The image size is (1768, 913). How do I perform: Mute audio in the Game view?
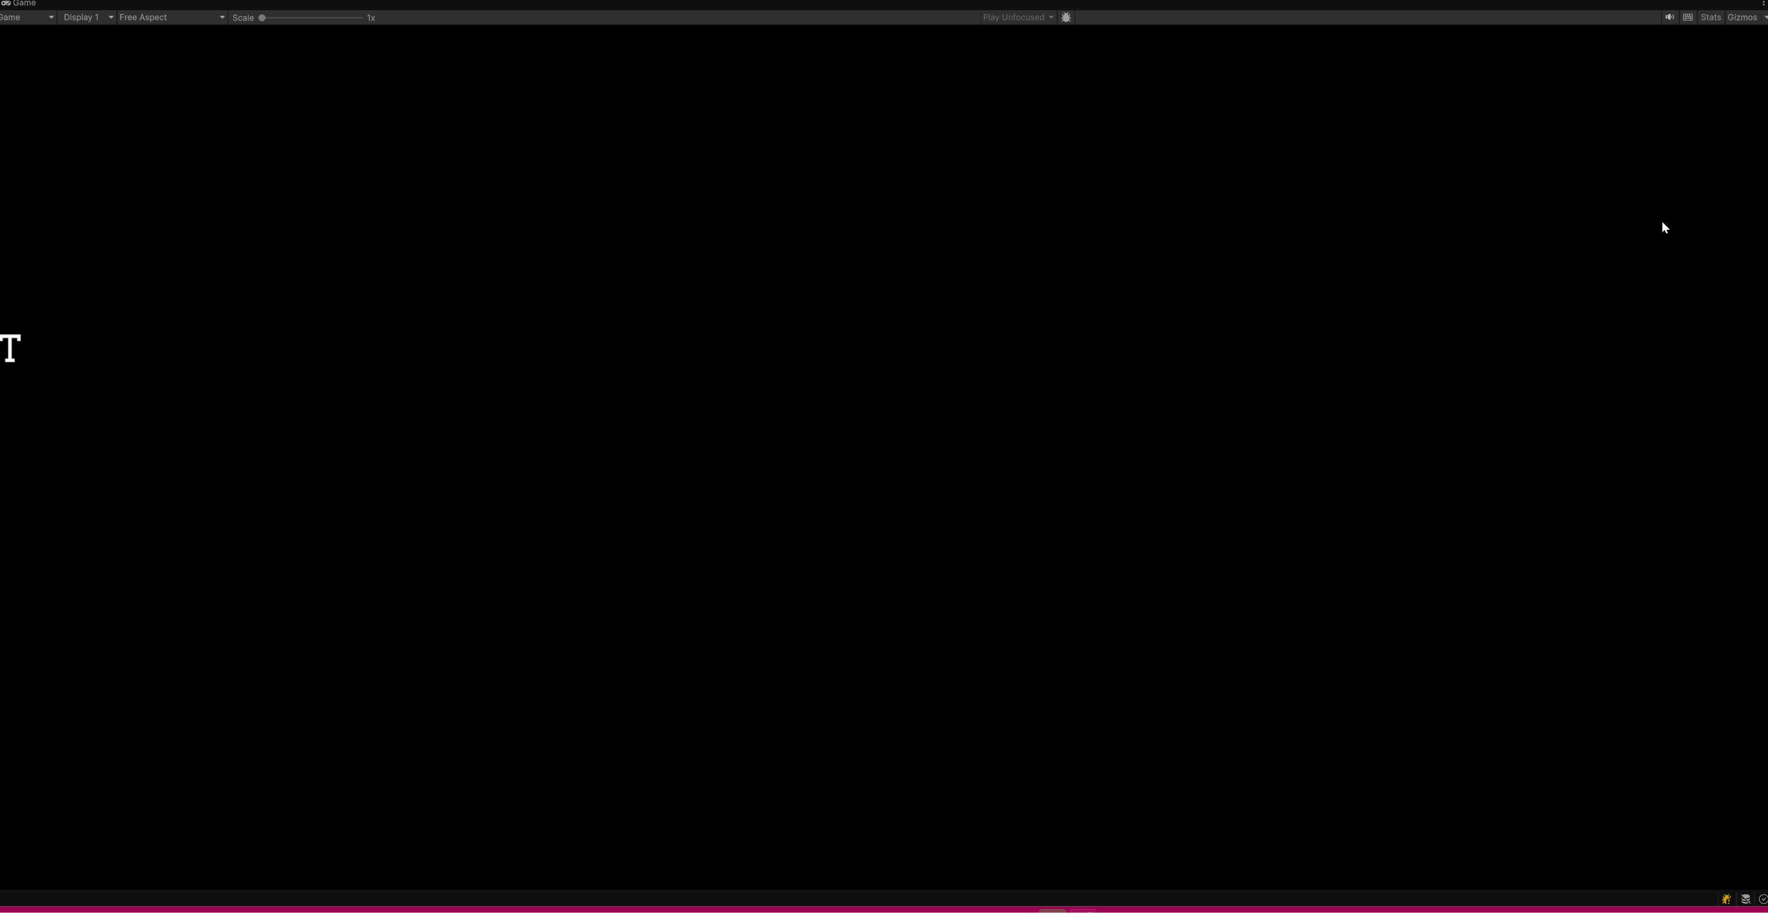[1669, 17]
